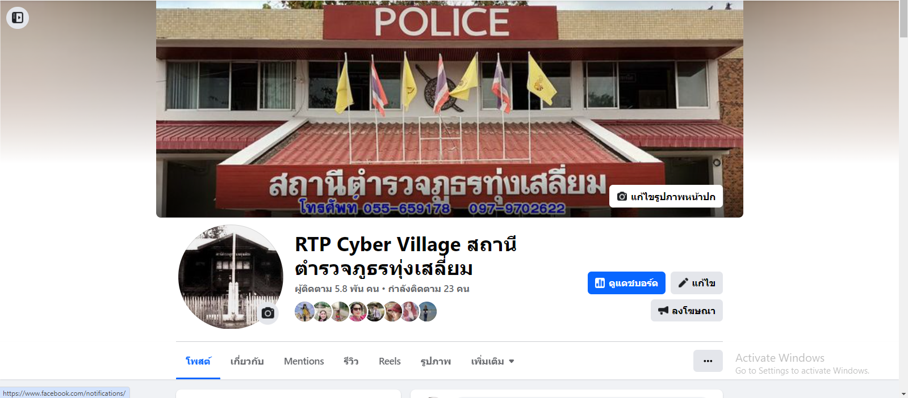Click the followers count 5.8 พัน link
The image size is (908, 398).
tap(337, 289)
